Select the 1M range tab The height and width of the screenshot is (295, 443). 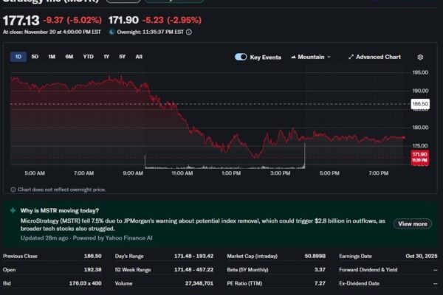52,57
